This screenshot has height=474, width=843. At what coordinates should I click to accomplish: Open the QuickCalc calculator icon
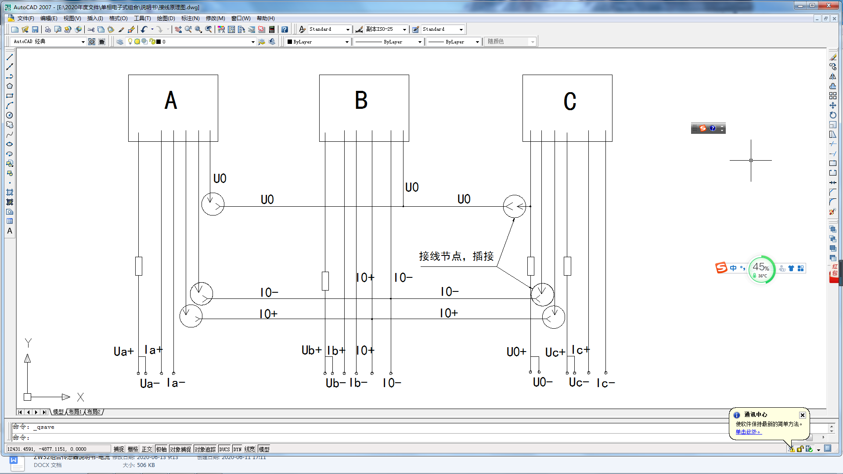pyautogui.click(x=272, y=29)
